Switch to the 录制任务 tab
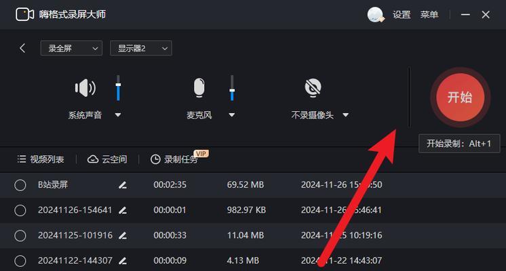This screenshot has width=506, height=271. coord(174,159)
